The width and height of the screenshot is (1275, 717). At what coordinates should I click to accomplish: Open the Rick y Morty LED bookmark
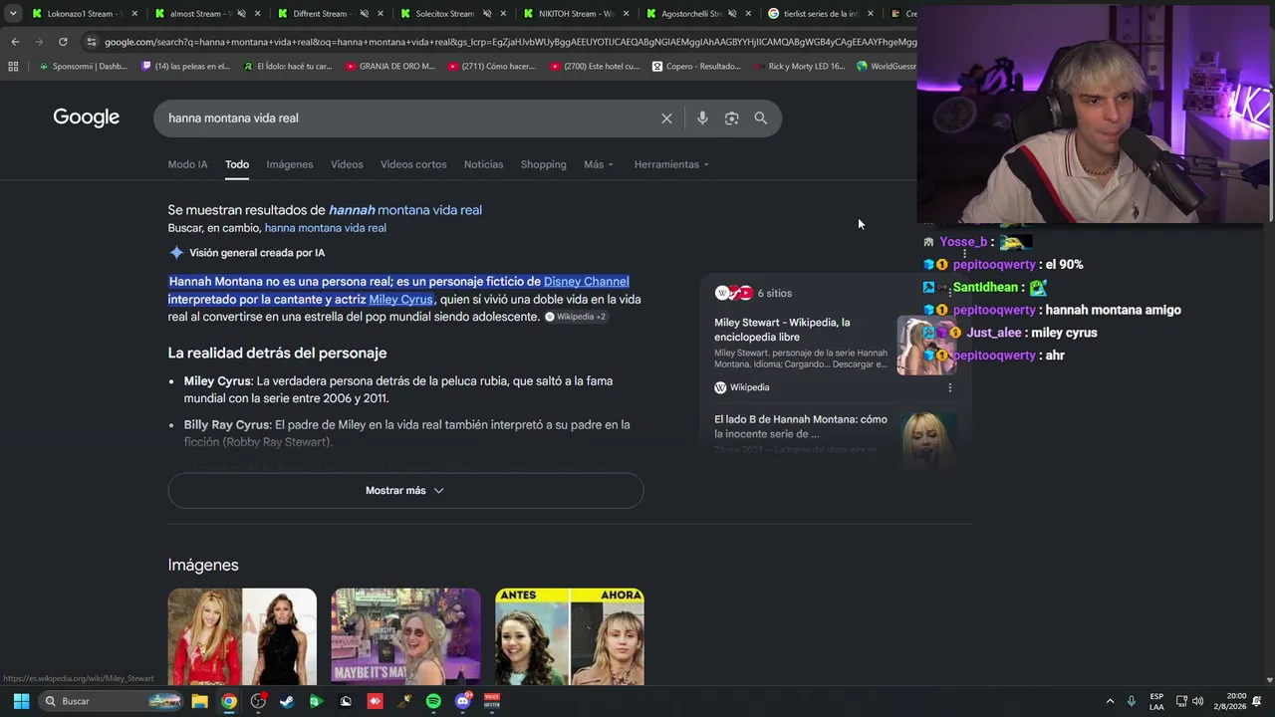798,67
